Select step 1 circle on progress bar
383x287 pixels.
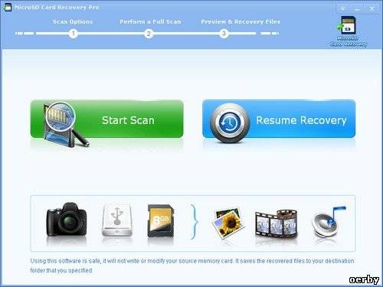(74, 34)
